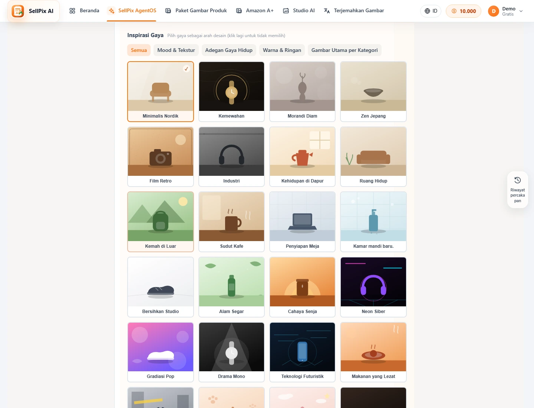The height and width of the screenshot is (408, 534).
Task: Open the Beranda menu item
Action: (85, 11)
